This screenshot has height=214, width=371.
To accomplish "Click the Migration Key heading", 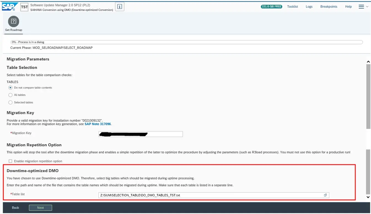I will 20,113.
